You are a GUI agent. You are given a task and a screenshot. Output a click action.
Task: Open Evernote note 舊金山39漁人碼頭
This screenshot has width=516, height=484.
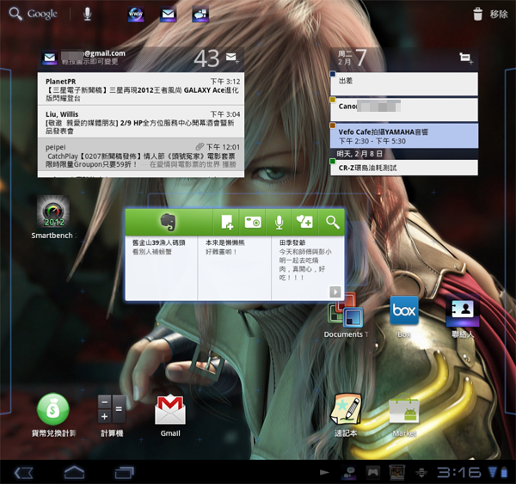click(161, 267)
